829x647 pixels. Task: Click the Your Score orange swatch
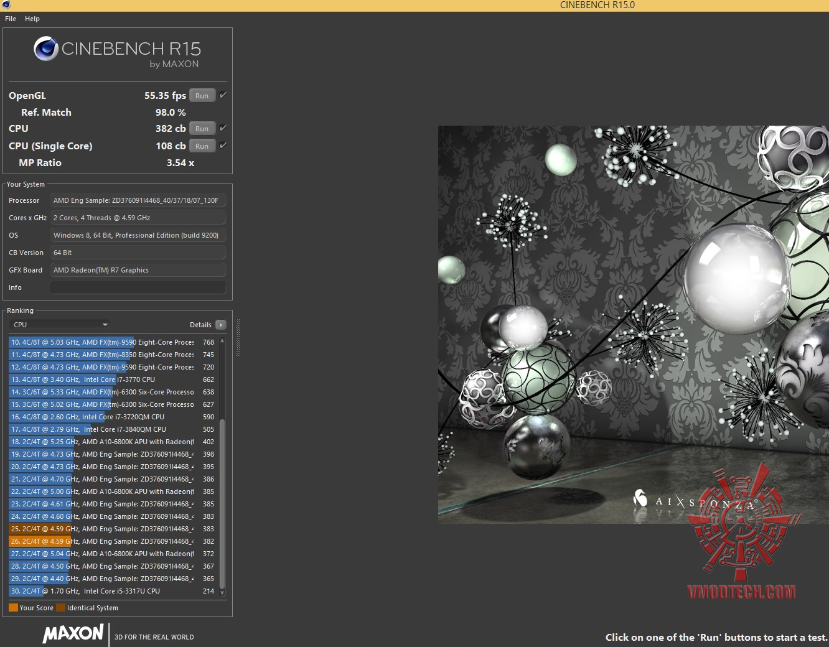pyautogui.click(x=13, y=608)
